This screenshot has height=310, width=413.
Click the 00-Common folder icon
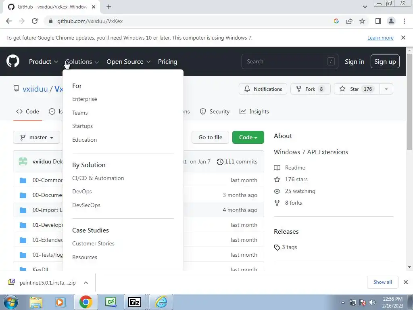pyautogui.click(x=23, y=180)
